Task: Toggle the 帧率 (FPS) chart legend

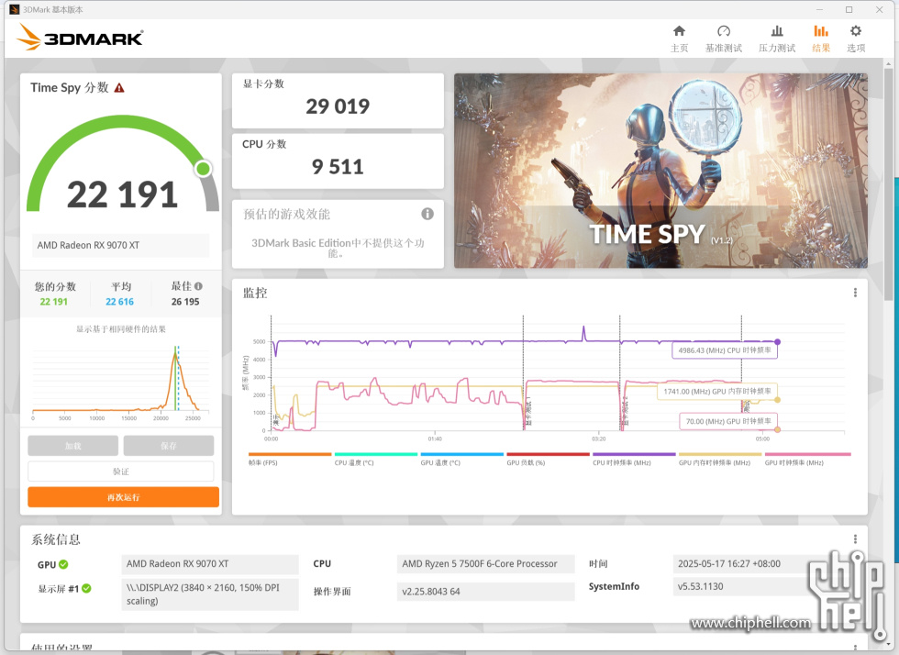Action: coord(290,459)
